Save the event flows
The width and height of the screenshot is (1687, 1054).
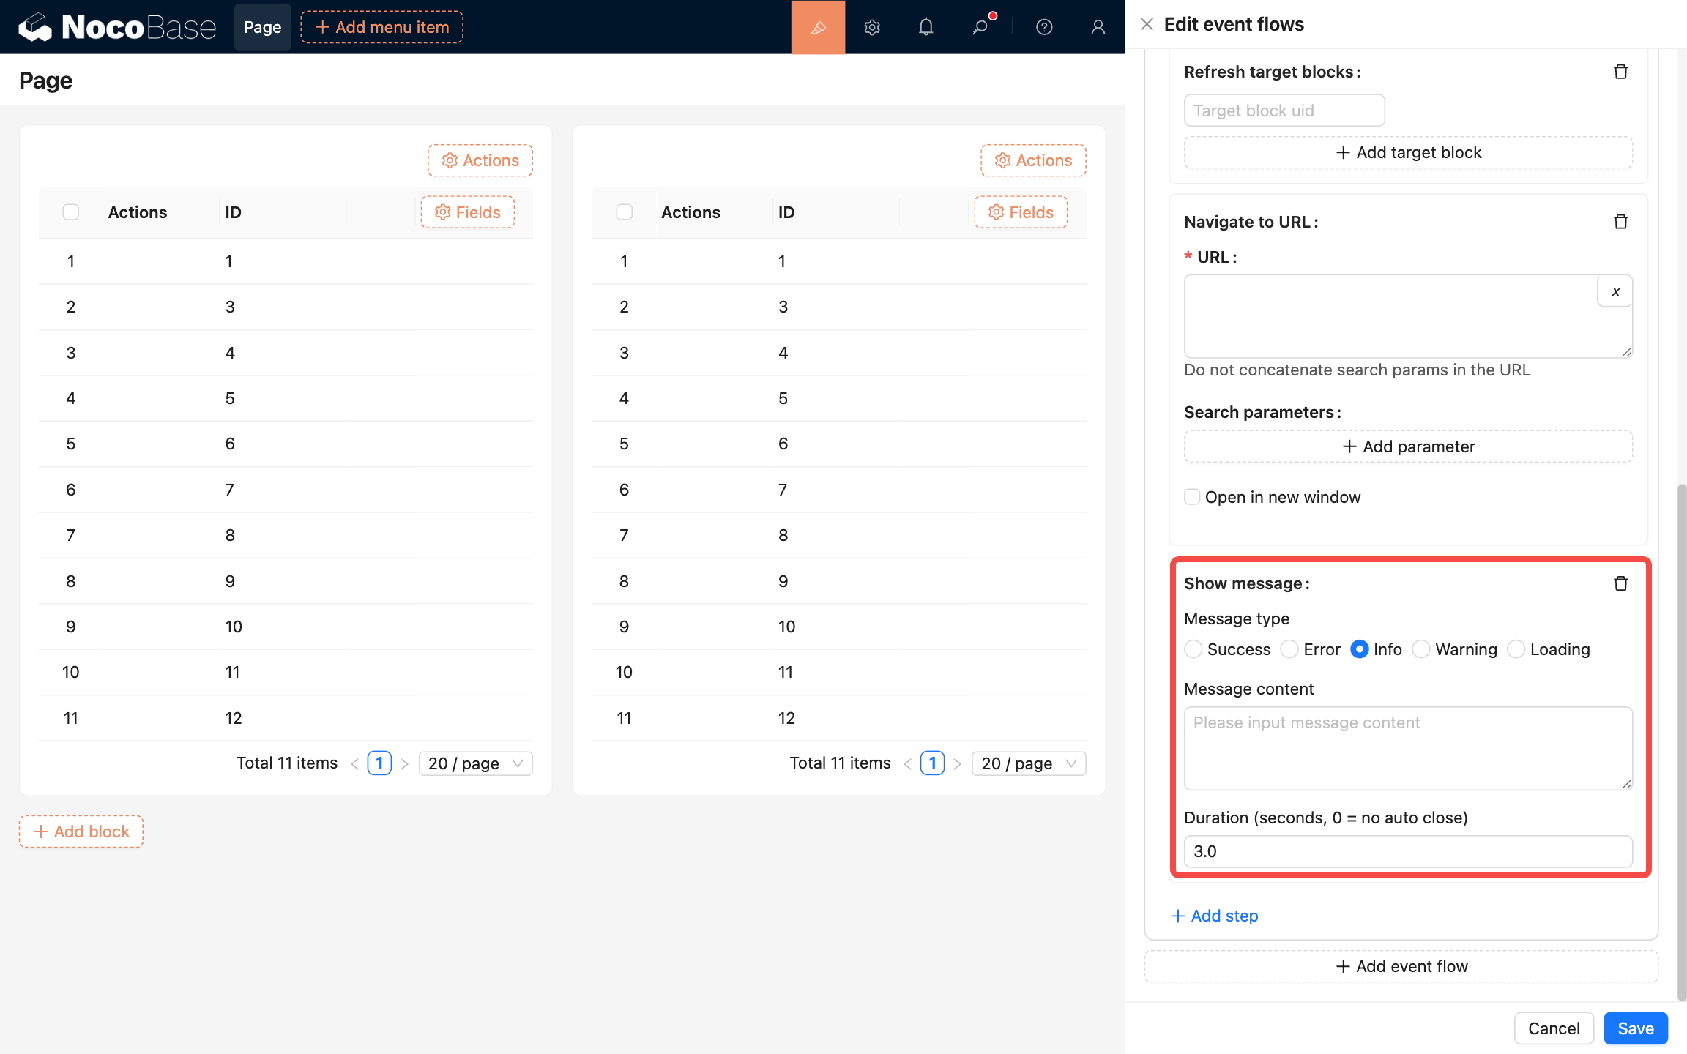click(1635, 1028)
